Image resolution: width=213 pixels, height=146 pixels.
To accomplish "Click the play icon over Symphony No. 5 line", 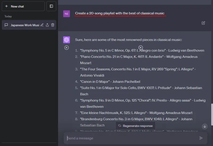I will tap(141, 48).
